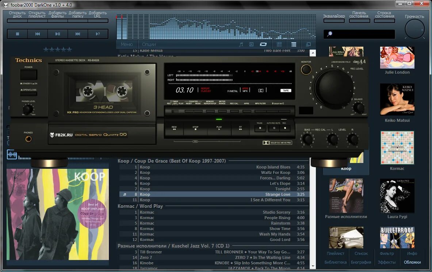432x272 pixels.
Task: Toggle the repeat loop icon
Action: [263, 44]
